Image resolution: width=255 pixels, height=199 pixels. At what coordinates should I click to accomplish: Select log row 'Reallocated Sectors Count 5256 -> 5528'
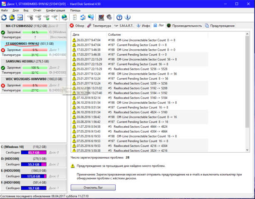[x=139, y=69]
